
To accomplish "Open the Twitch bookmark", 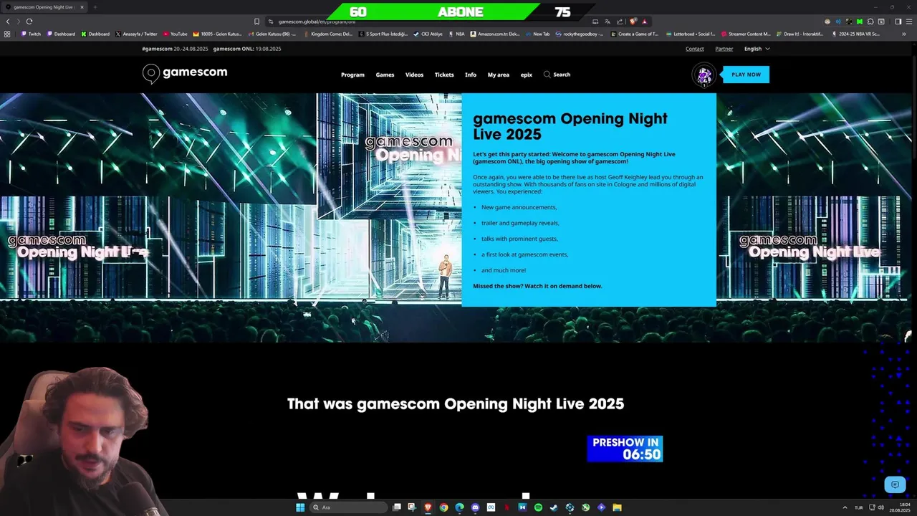I will point(31,34).
